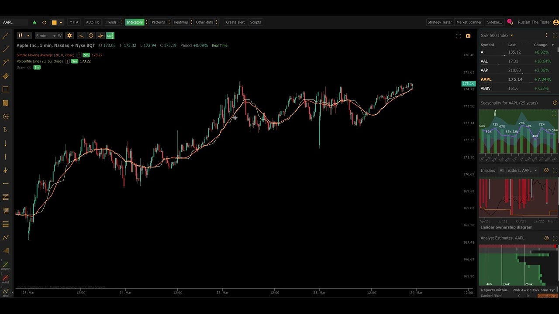Click the yellow chart color swatch
This screenshot has width=559, height=314.
point(54,22)
